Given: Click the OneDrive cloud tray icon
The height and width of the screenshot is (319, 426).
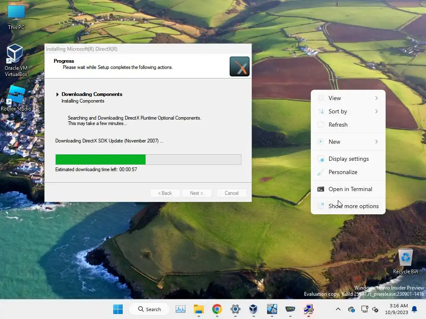Looking at the screenshot, I should click(351, 309).
